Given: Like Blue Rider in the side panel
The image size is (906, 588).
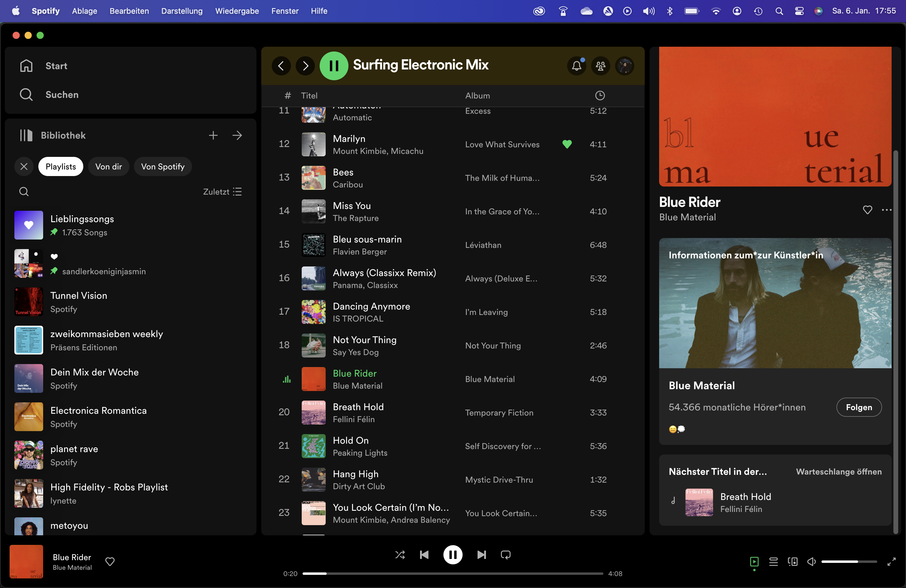Looking at the screenshot, I should click(x=868, y=210).
